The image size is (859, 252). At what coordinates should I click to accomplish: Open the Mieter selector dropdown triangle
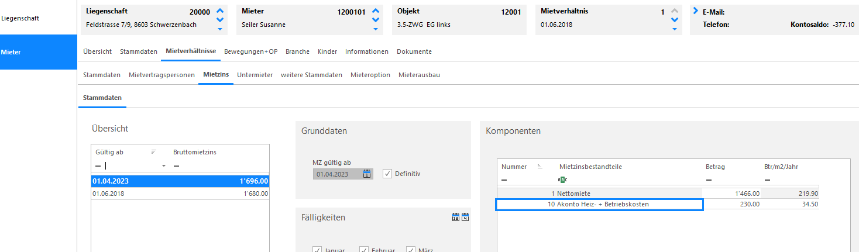[x=376, y=29]
